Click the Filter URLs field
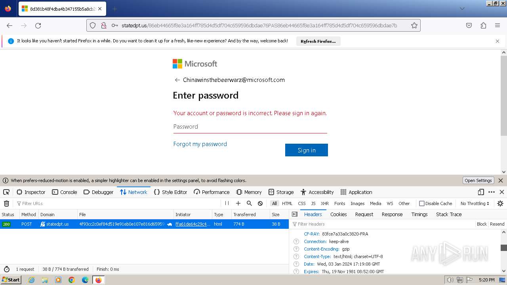This screenshot has height=285, width=507. pyautogui.click(x=117, y=203)
